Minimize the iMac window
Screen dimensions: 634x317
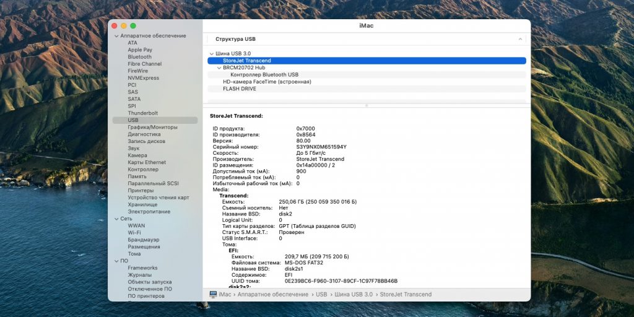[124, 26]
